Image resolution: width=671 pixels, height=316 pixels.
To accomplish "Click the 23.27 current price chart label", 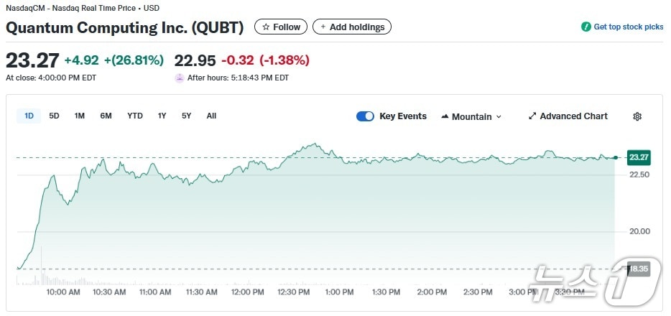I will click(639, 157).
